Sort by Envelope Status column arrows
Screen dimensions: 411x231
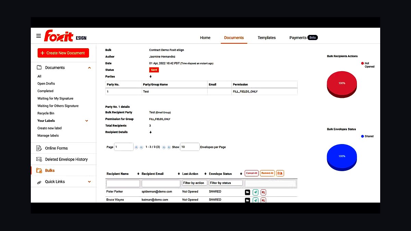pos(241,174)
